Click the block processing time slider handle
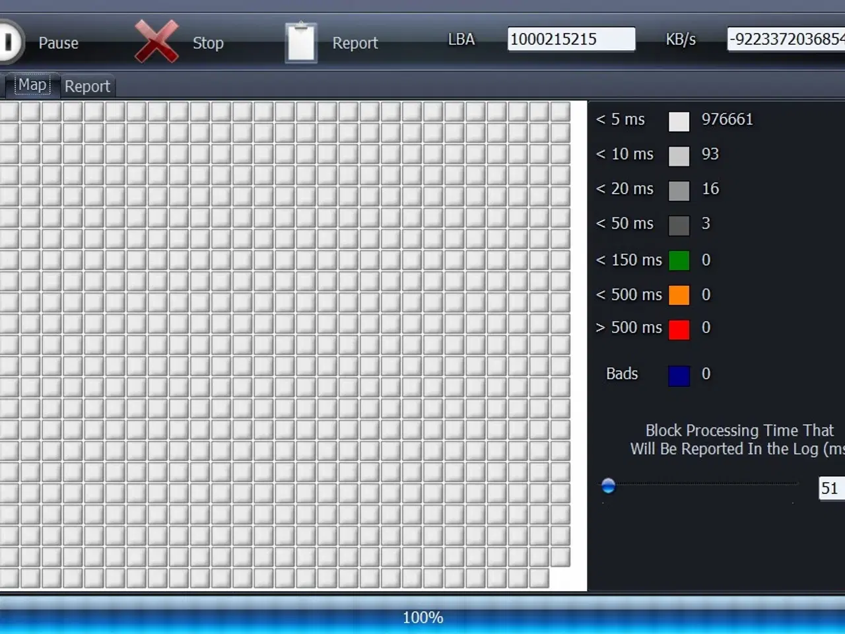 (609, 486)
